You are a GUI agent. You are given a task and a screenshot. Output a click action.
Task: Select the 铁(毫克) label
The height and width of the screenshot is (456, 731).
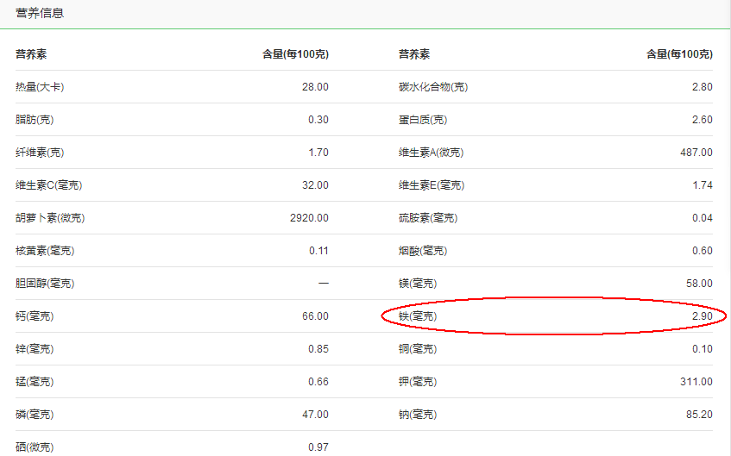(x=418, y=316)
